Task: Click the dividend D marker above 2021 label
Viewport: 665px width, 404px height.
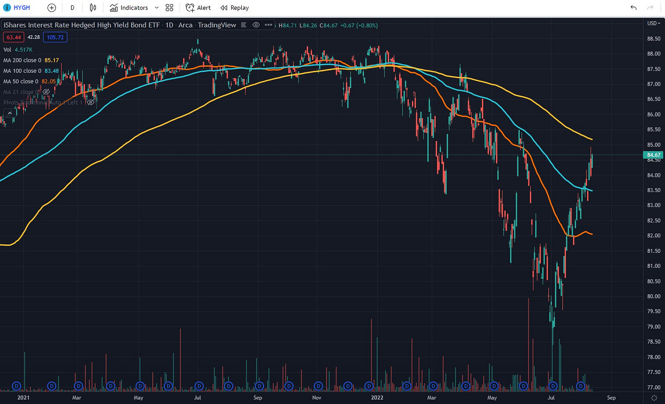Action: click(17, 386)
